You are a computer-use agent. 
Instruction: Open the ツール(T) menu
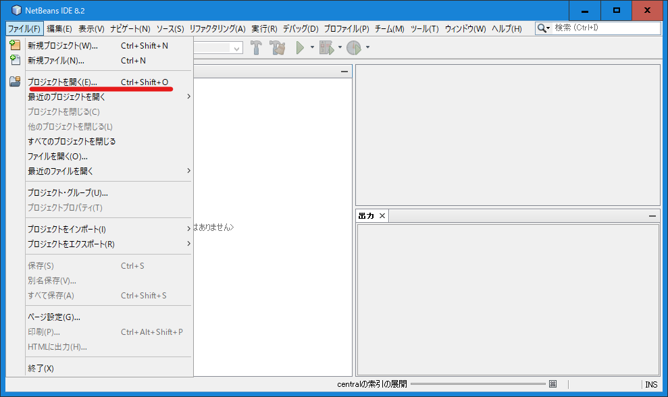click(x=424, y=29)
